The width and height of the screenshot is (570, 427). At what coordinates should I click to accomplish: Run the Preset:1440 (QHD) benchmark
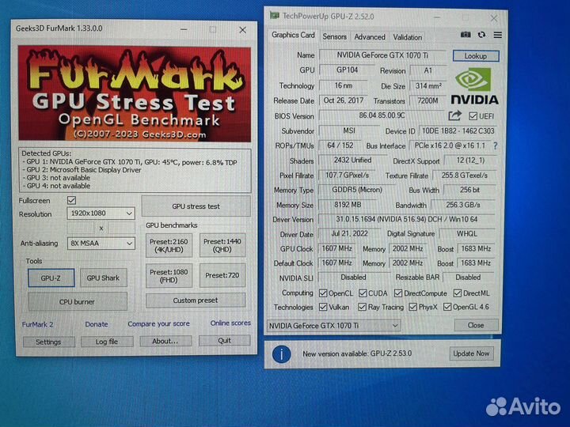click(222, 245)
